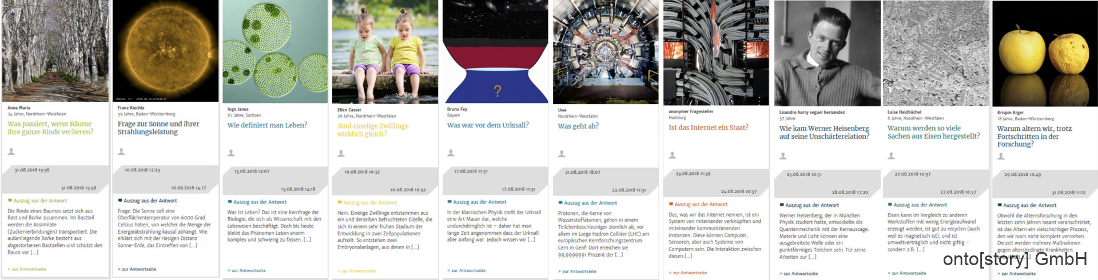
Task: Open the 'Frage zur Sonne und ihrer Strahlungsleistung' title
Action: pos(158,128)
